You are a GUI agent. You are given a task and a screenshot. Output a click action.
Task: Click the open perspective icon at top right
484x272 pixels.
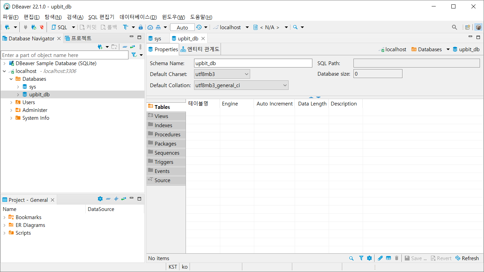click(x=468, y=27)
